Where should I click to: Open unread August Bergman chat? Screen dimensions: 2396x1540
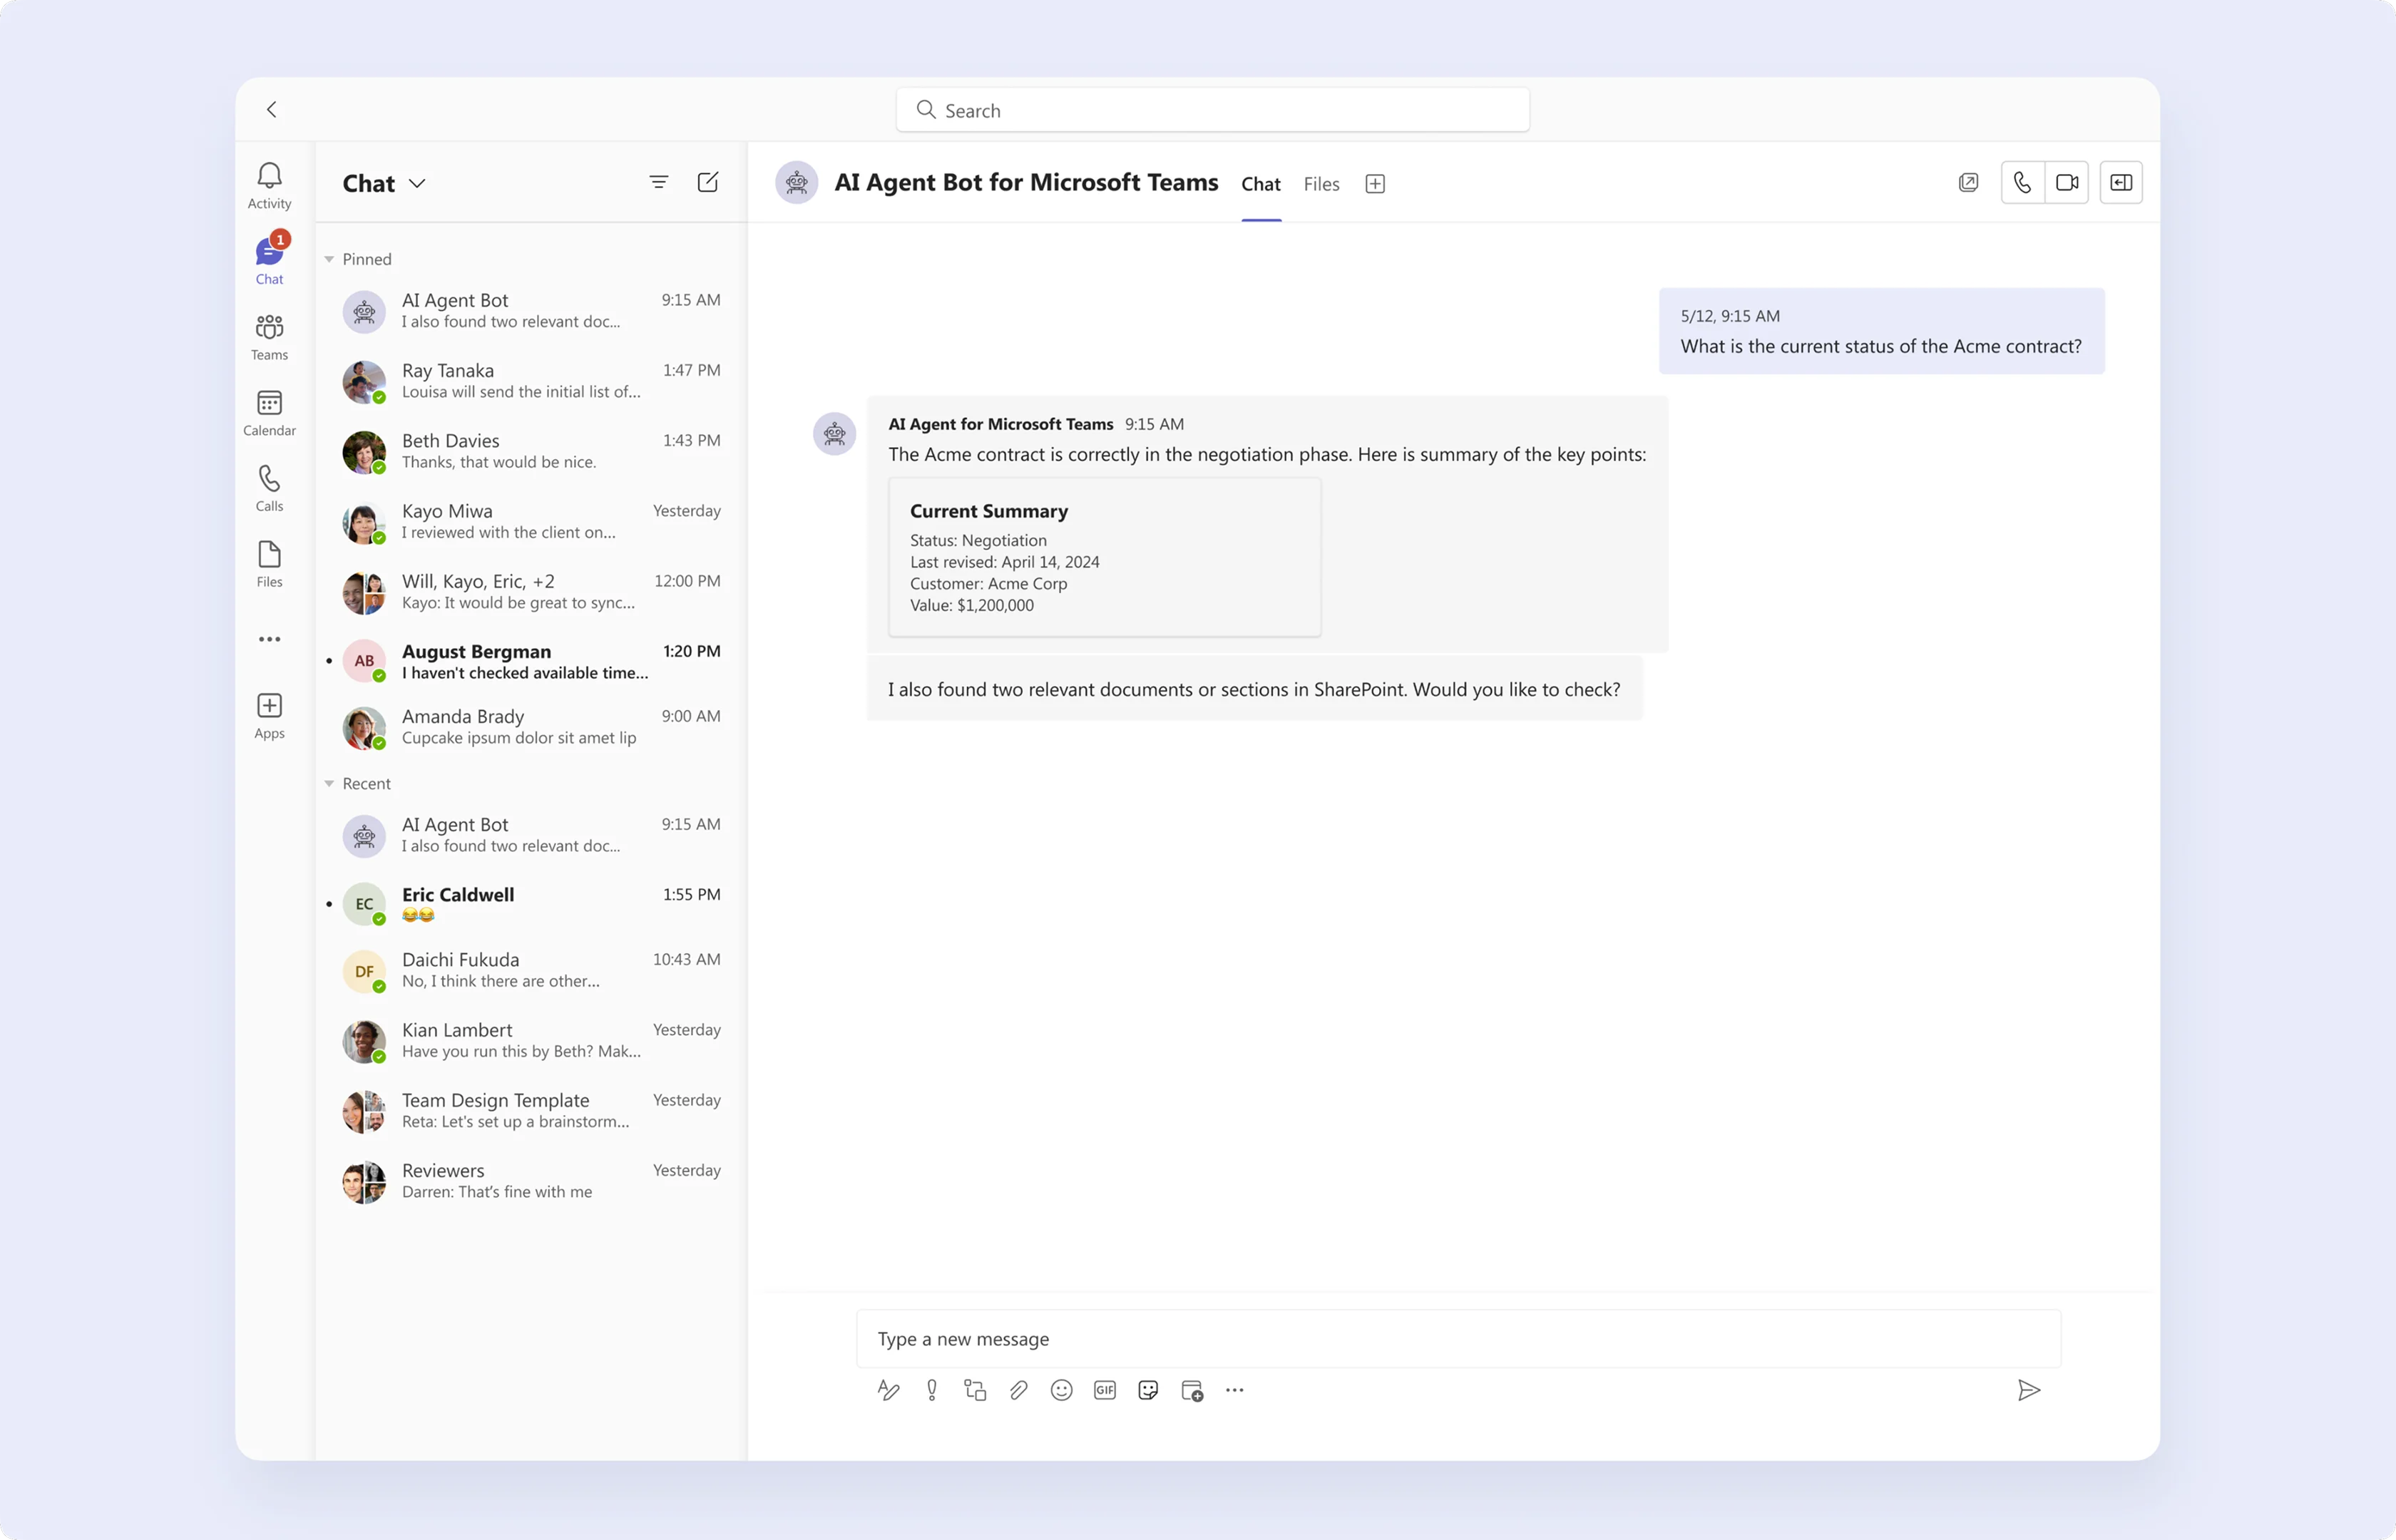[x=531, y=661]
